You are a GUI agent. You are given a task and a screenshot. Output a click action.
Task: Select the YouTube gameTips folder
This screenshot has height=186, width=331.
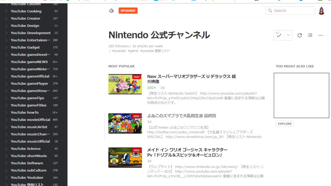point(27,98)
